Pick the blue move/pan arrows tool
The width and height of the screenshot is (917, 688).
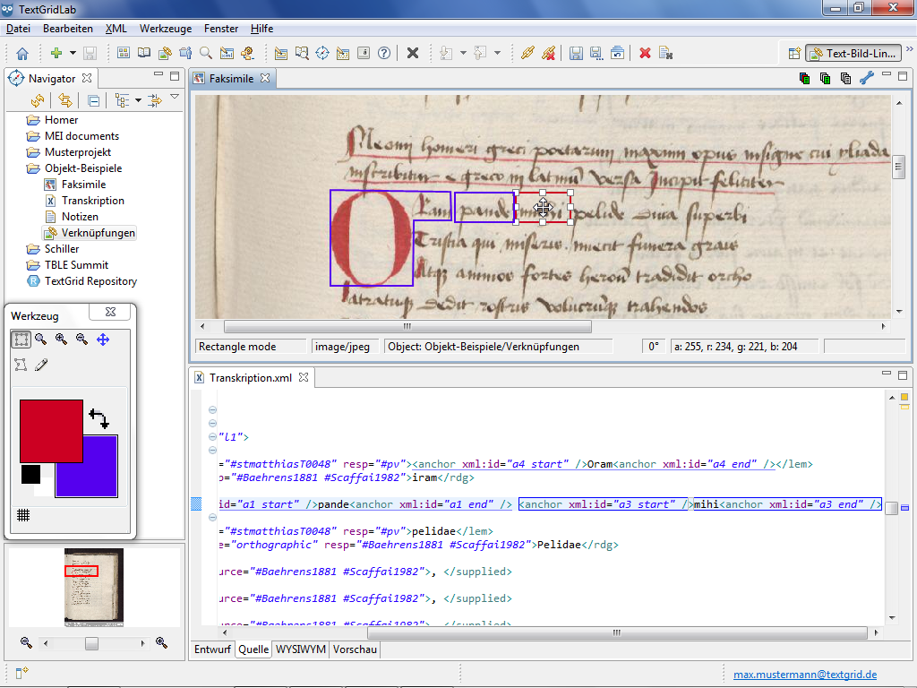click(103, 340)
